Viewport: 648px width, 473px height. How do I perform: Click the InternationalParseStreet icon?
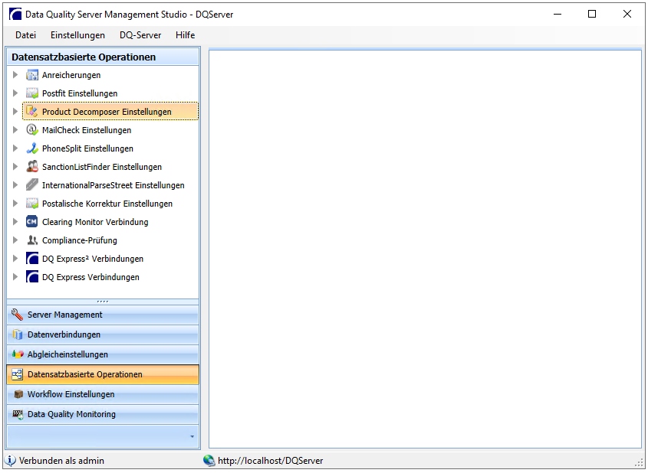pyautogui.click(x=31, y=184)
